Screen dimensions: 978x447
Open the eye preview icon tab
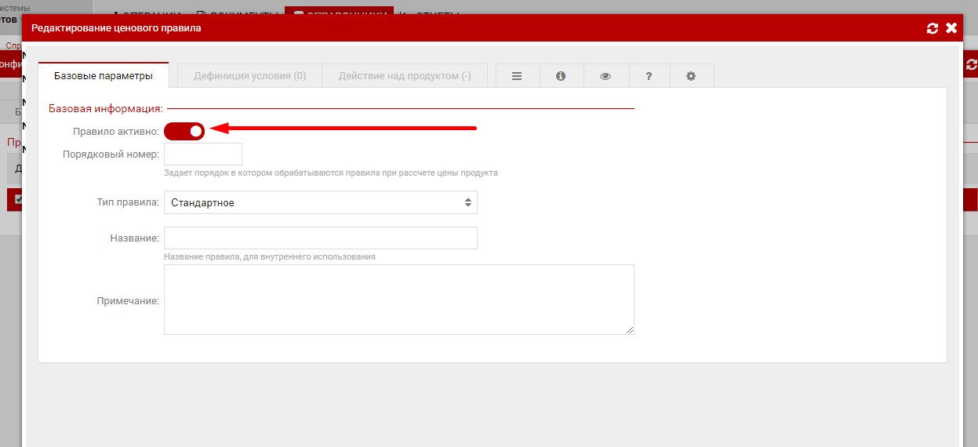605,76
